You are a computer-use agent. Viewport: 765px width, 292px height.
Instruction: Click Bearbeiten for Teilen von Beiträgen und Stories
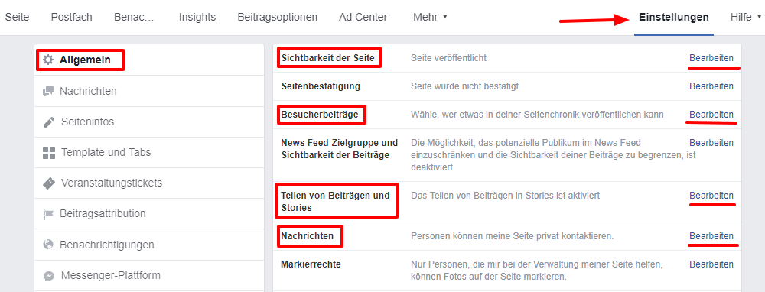click(x=711, y=196)
